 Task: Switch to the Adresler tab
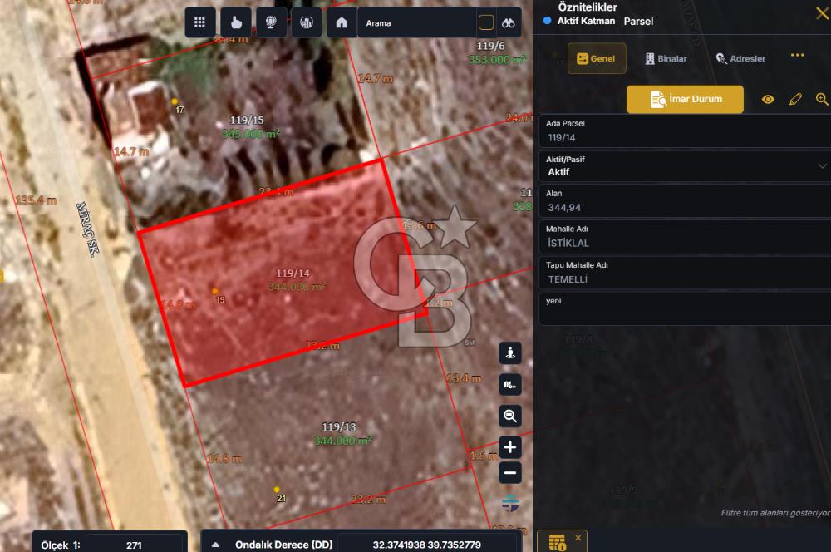coord(740,58)
